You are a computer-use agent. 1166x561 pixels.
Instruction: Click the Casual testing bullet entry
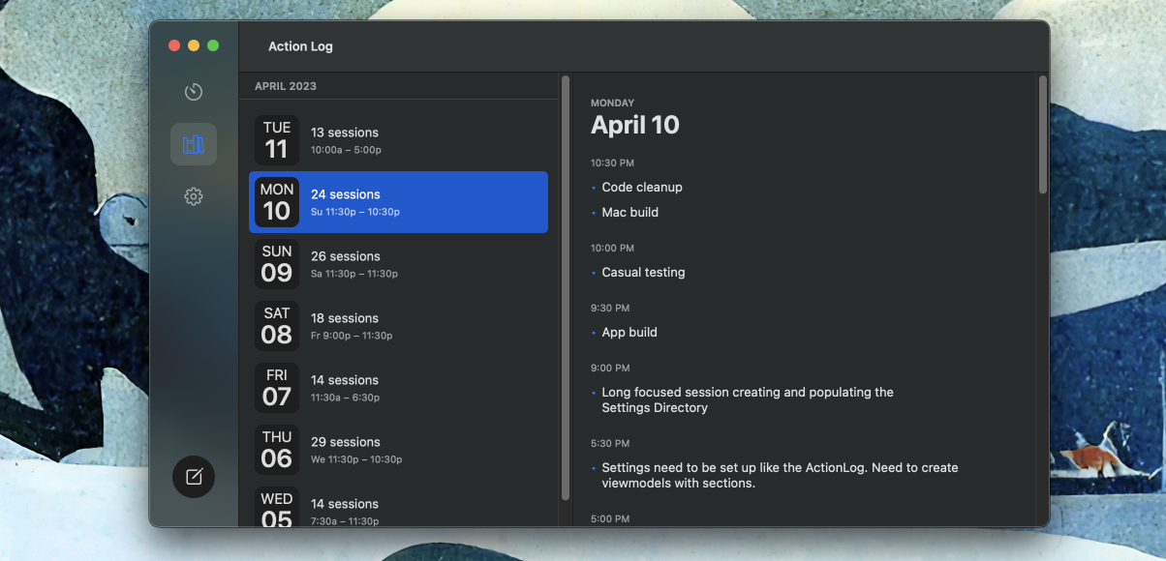(643, 272)
